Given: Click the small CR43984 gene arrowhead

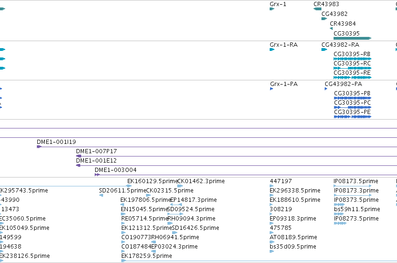Looking at the screenshot, I should pos(331,28).
